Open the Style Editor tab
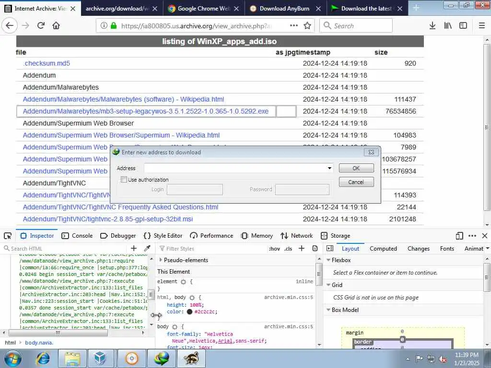 163,236
